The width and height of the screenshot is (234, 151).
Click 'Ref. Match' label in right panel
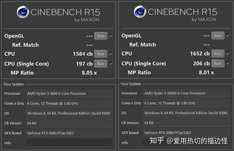pos(143,45)
